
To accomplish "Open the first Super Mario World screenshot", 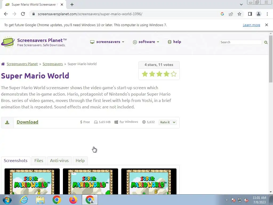I will pyautogui.click(x=32, y=181).
